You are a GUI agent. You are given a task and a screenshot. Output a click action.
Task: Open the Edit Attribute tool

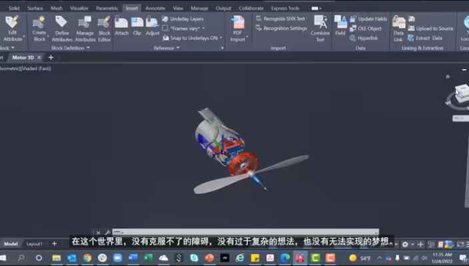[x=12, y=28]
